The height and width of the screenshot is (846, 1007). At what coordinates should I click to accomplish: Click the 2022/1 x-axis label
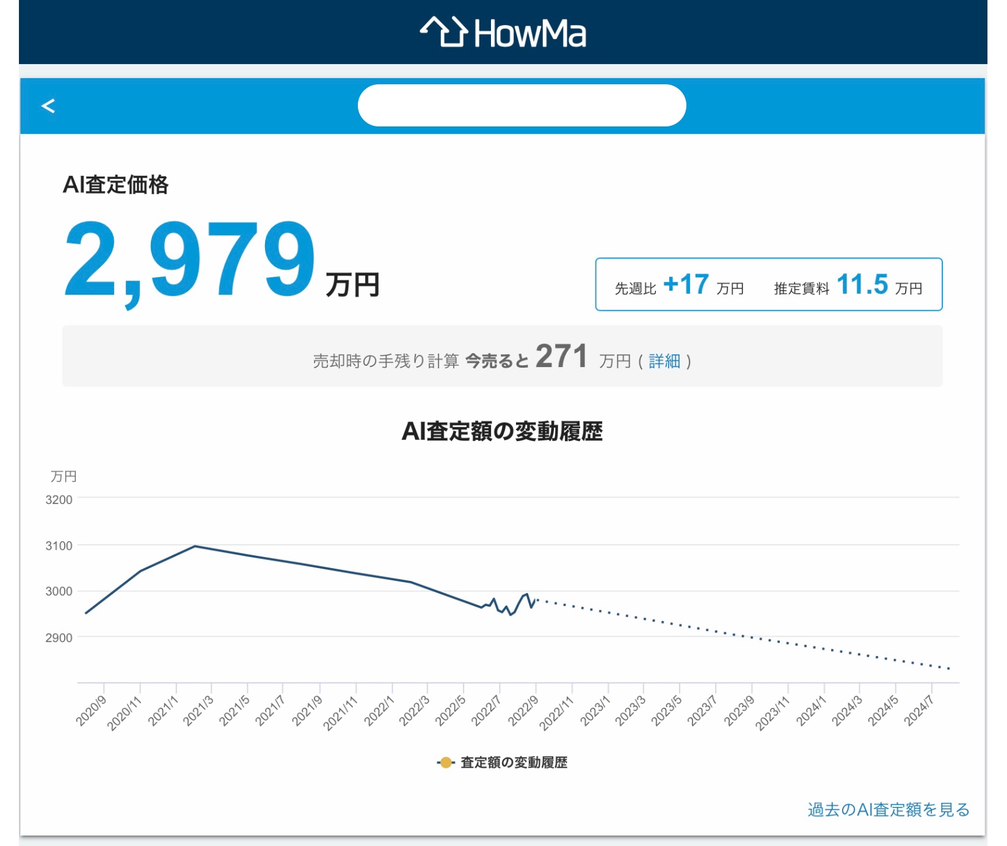(x=379, y=711)
